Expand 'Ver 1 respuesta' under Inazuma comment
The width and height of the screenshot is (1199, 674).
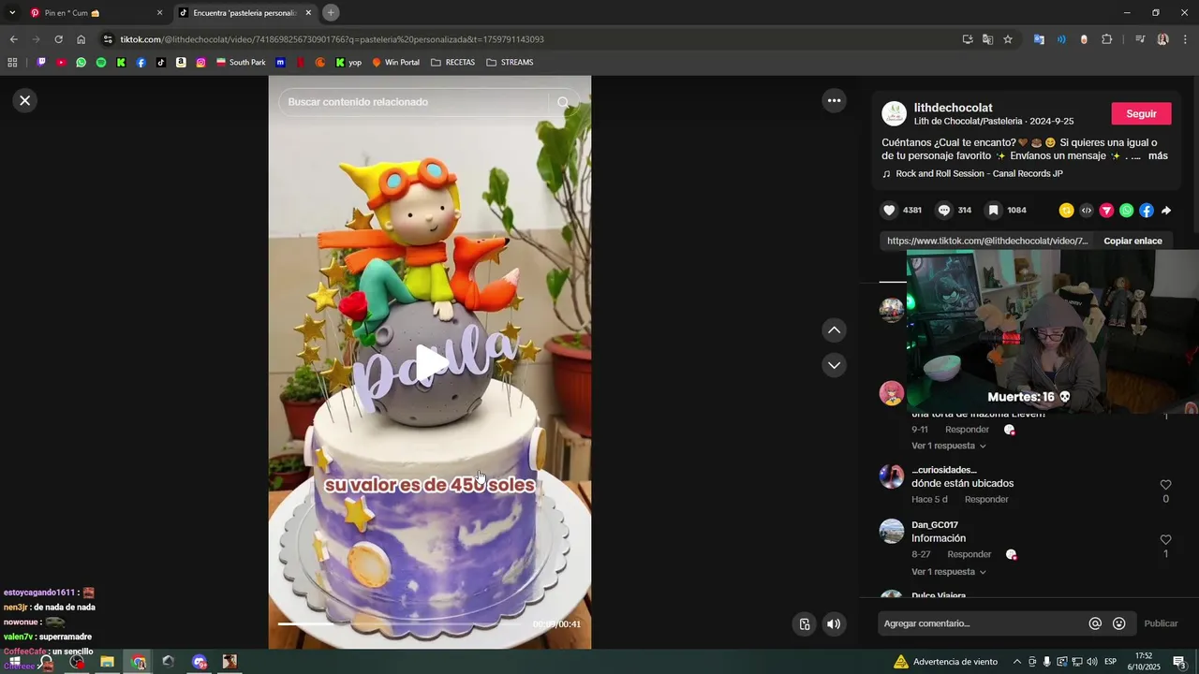point(949,446)
